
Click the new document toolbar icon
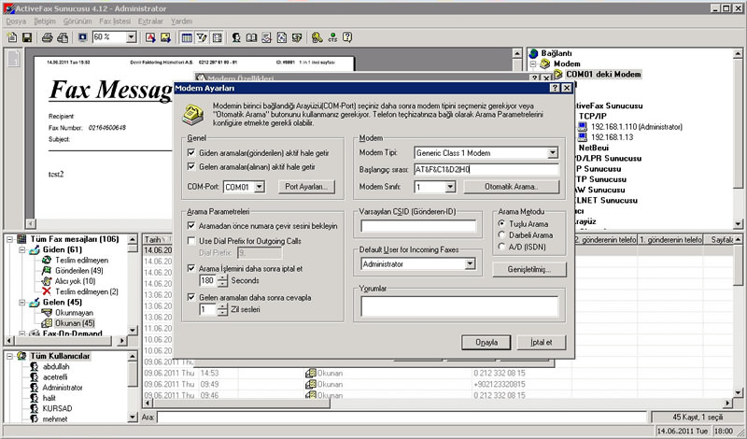pos(12,37)
